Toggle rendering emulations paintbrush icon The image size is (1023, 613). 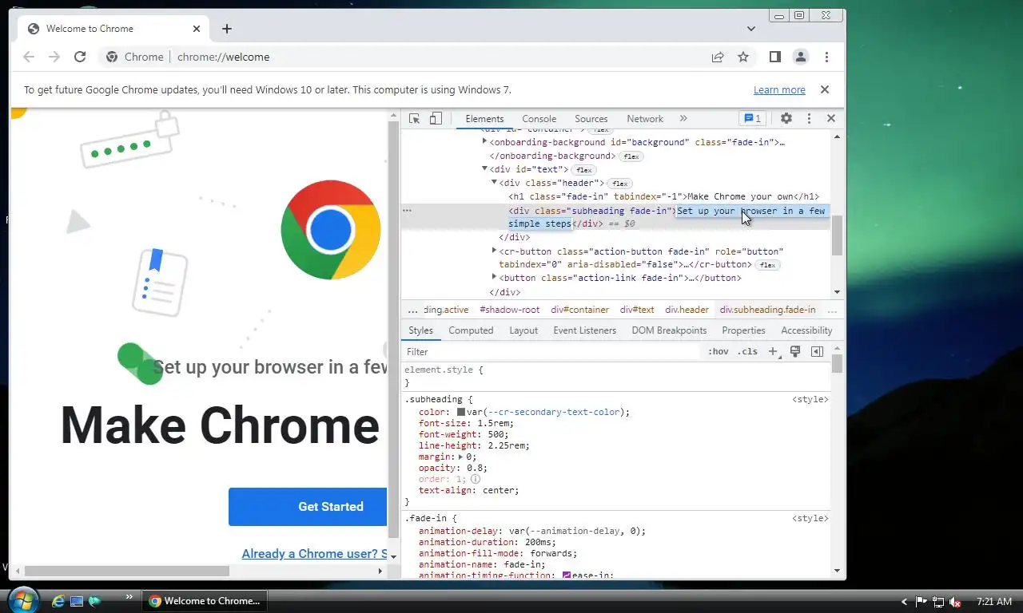point(795,352)
